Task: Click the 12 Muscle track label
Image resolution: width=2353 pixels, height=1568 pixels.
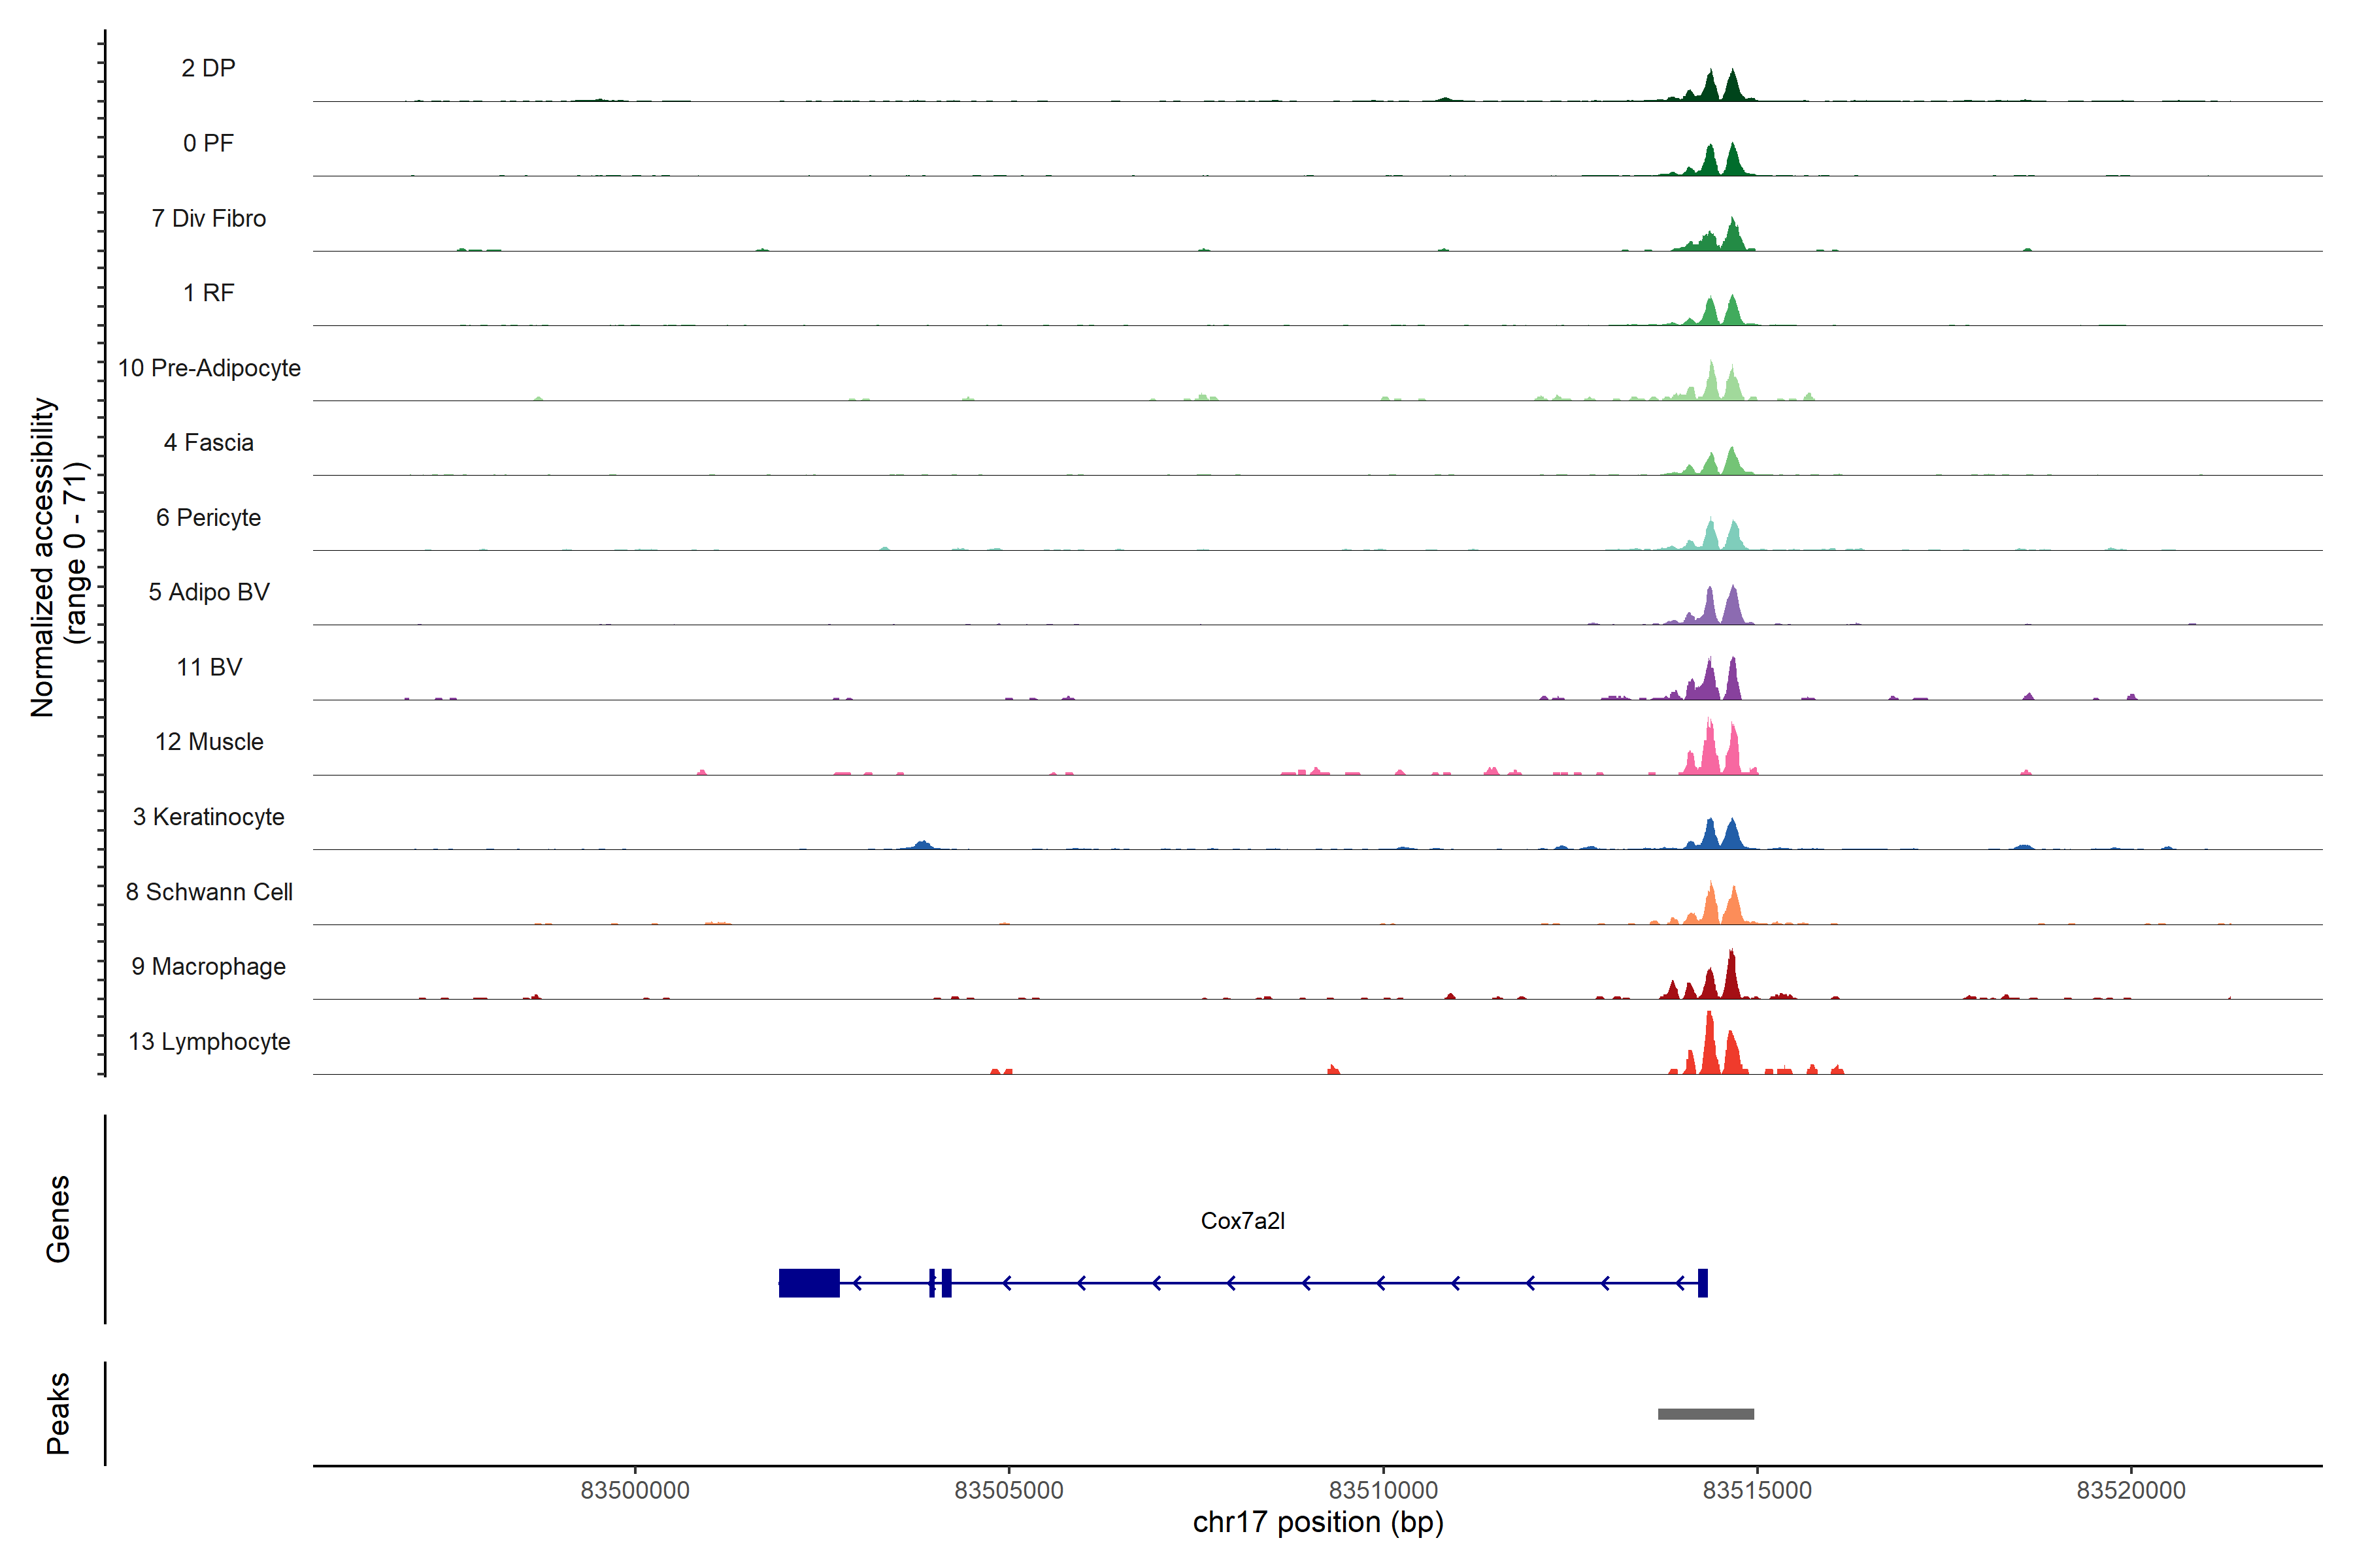Action: (209, 742)
